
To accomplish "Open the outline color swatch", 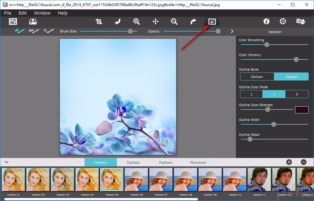I will 302,110.
